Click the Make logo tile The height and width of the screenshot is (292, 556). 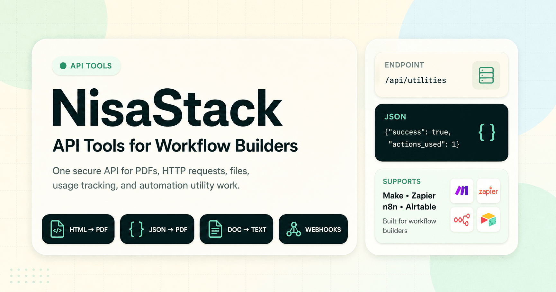click(x=462, y=191)
